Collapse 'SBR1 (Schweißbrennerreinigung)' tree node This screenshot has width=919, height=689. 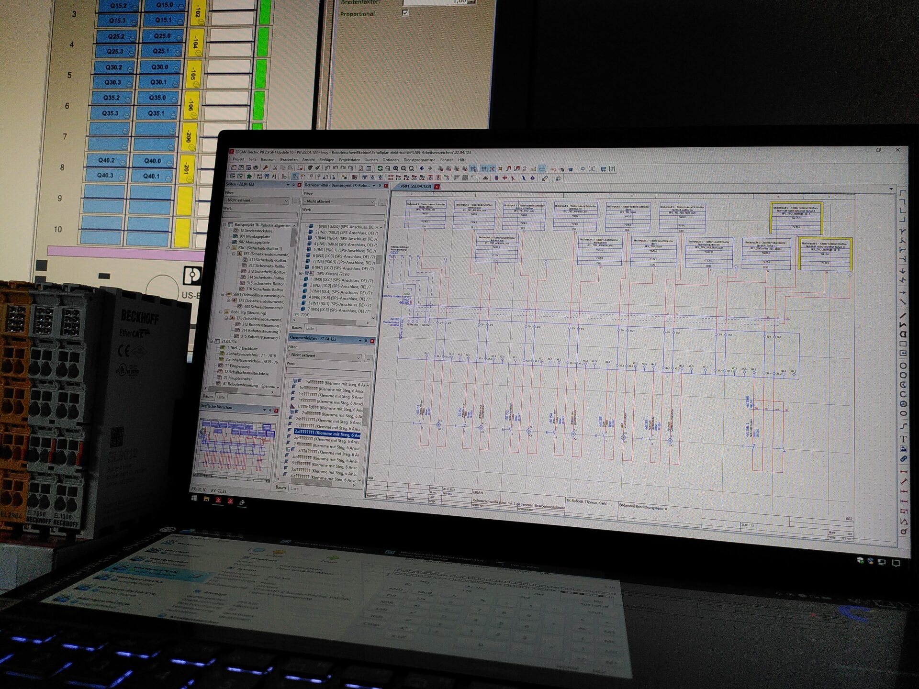[x=223, y=295]
